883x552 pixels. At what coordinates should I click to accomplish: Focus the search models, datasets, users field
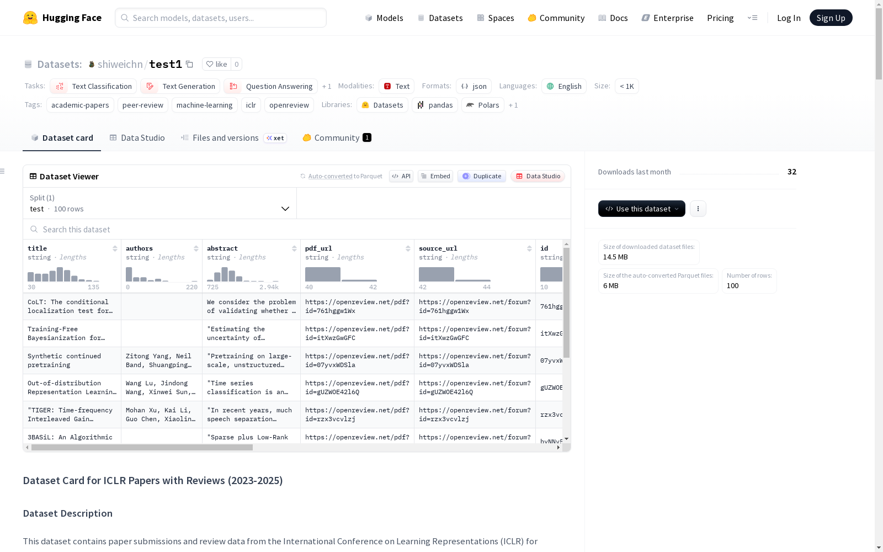[x=221, y=18]
